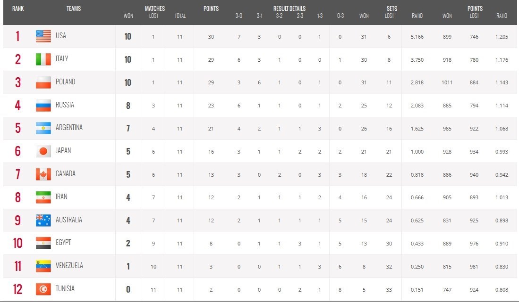Click the RESULT DETAILS column header
Image resolution: width=519 pixels, height=302 pixels.
(x=289, y=8)
